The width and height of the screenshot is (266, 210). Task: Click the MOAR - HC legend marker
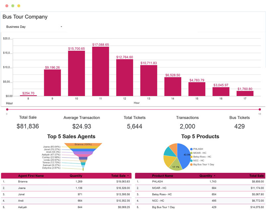coord(191,153)
